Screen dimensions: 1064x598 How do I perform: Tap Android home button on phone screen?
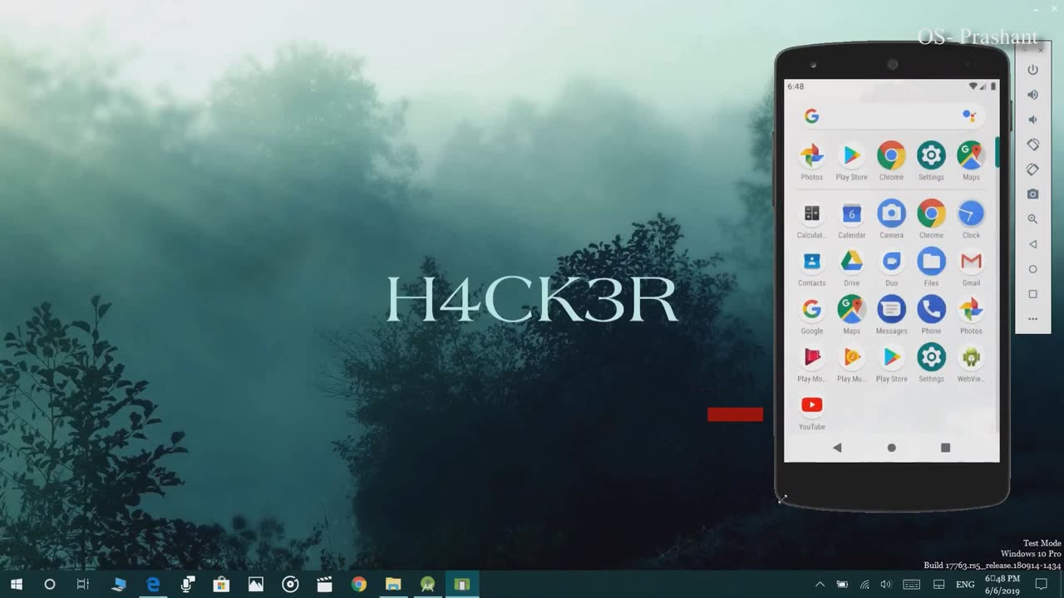[x=891, y=448]
